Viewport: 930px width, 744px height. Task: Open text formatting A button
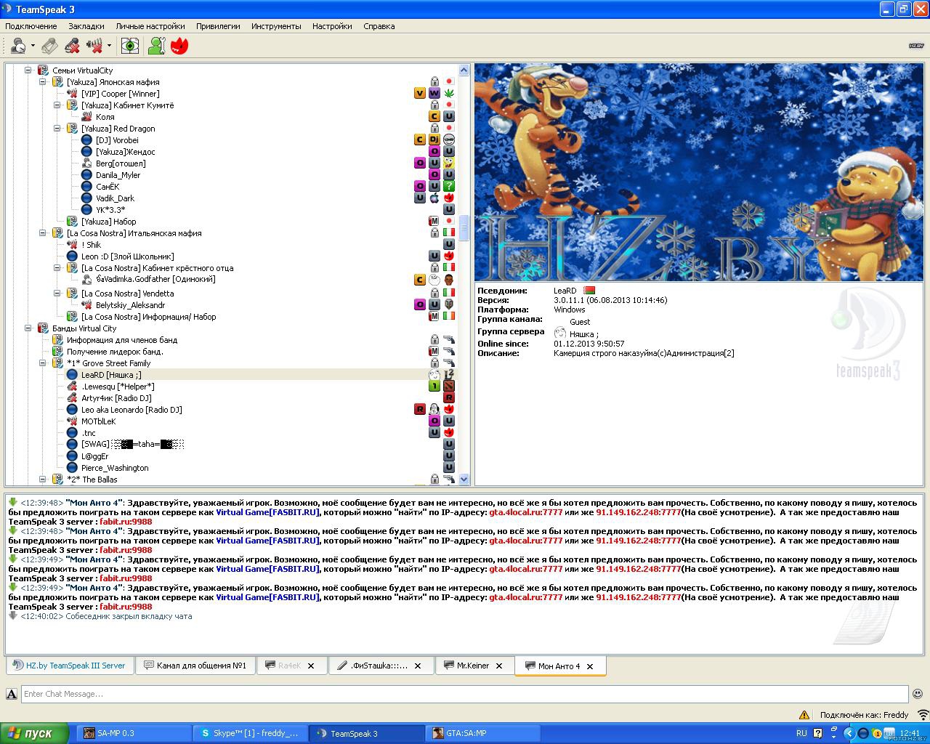[12, 694]
